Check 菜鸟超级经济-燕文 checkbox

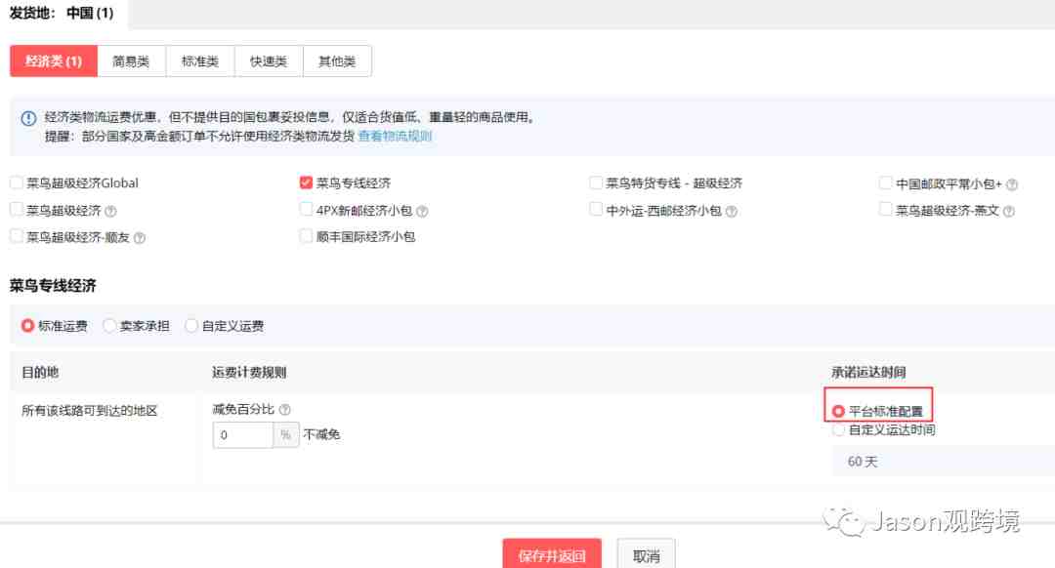[x=885, y=210]
